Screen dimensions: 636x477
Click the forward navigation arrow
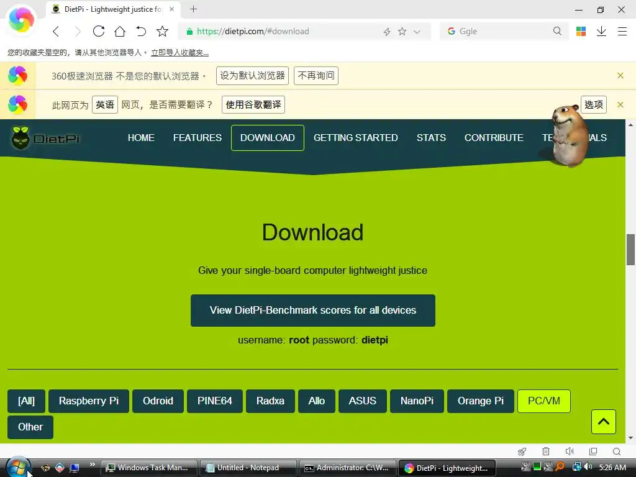point(78,31)
